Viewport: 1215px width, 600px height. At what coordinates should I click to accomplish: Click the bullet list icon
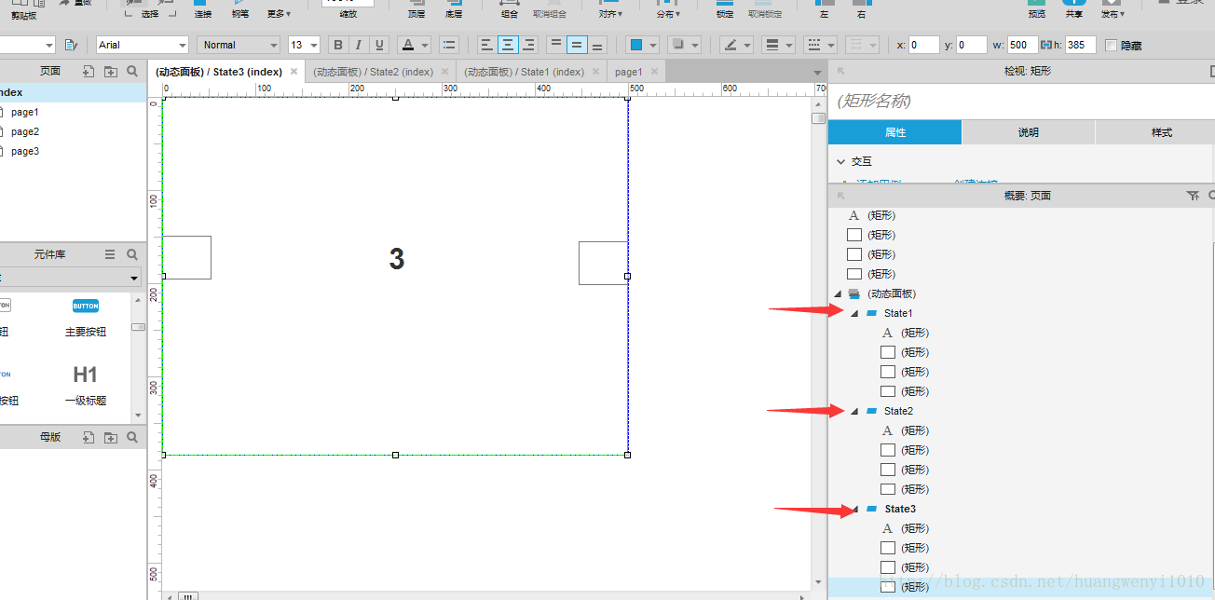(449, 45)
